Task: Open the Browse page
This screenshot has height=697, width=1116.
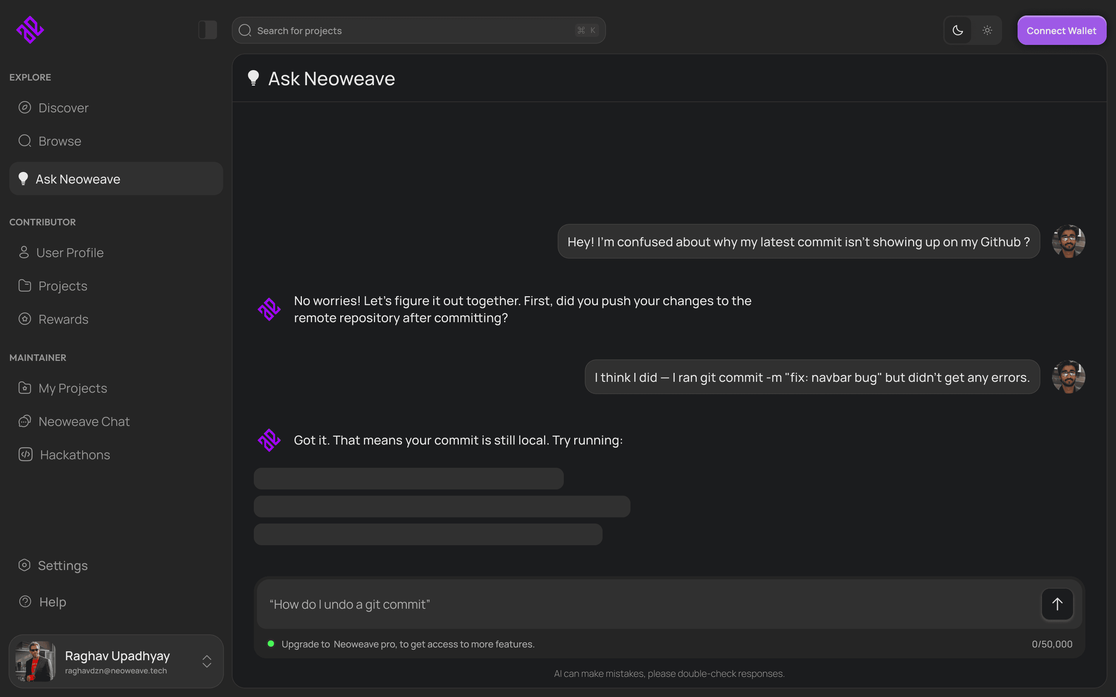Action: 60,141
